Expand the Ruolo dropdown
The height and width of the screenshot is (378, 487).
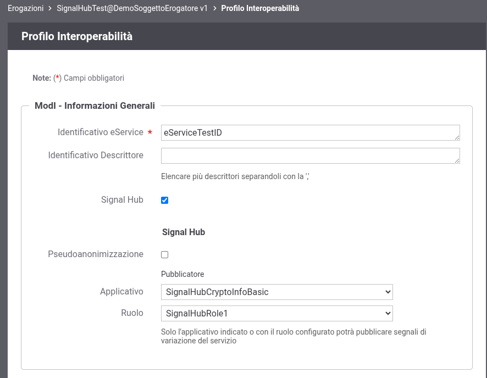coord(276,313)
